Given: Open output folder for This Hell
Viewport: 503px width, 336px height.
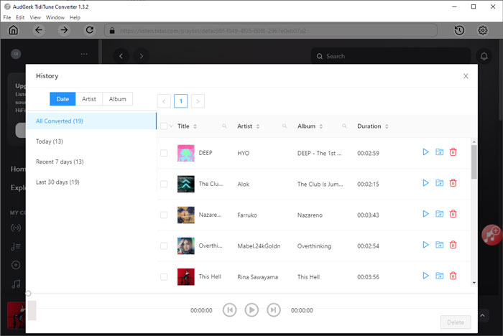Looking at the screenshot, I should (440, 276).
